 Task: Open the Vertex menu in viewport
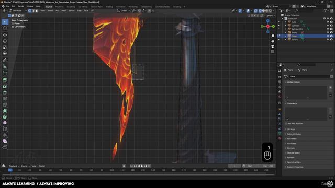72,10
